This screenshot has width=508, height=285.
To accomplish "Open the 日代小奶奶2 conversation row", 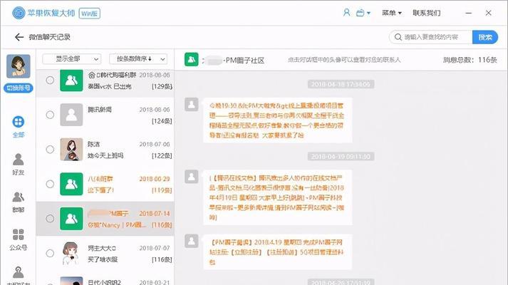I will coord(105,279).
